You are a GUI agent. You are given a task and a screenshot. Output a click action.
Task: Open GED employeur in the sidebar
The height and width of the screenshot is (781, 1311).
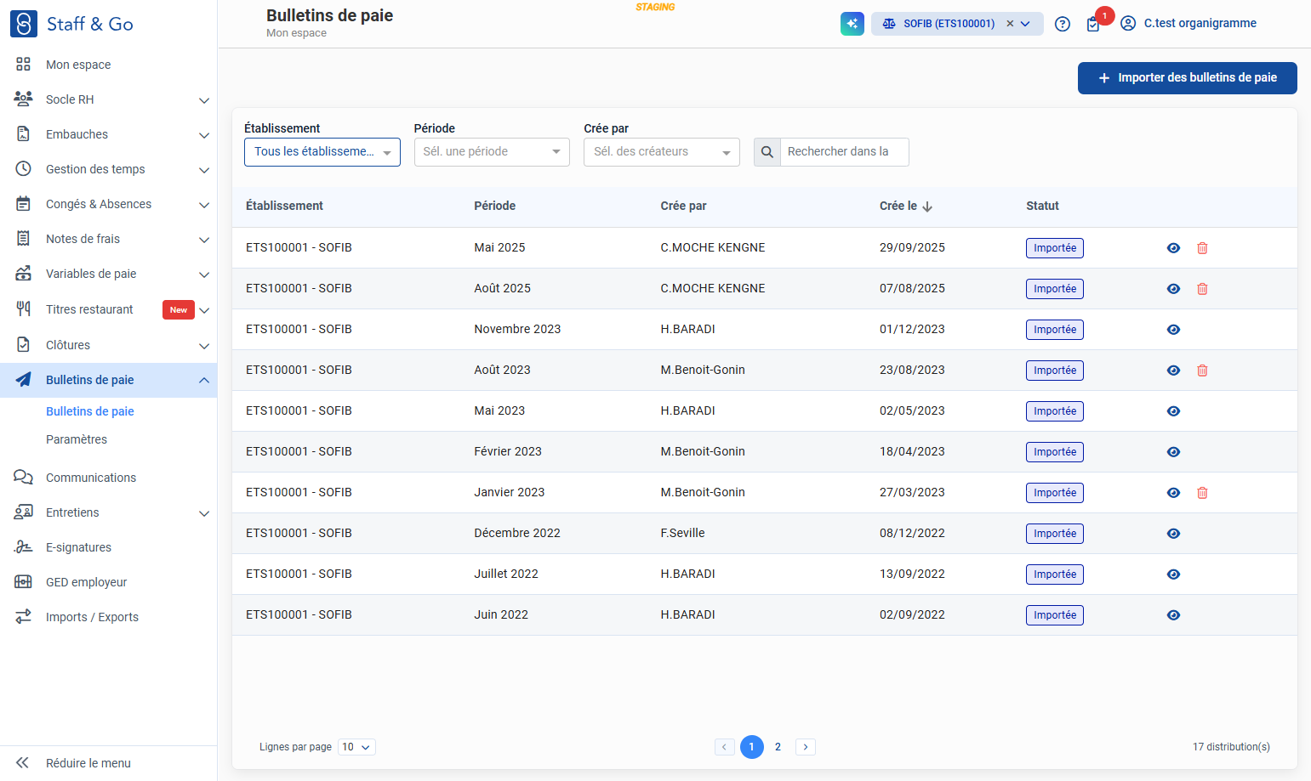click(108, 582)
